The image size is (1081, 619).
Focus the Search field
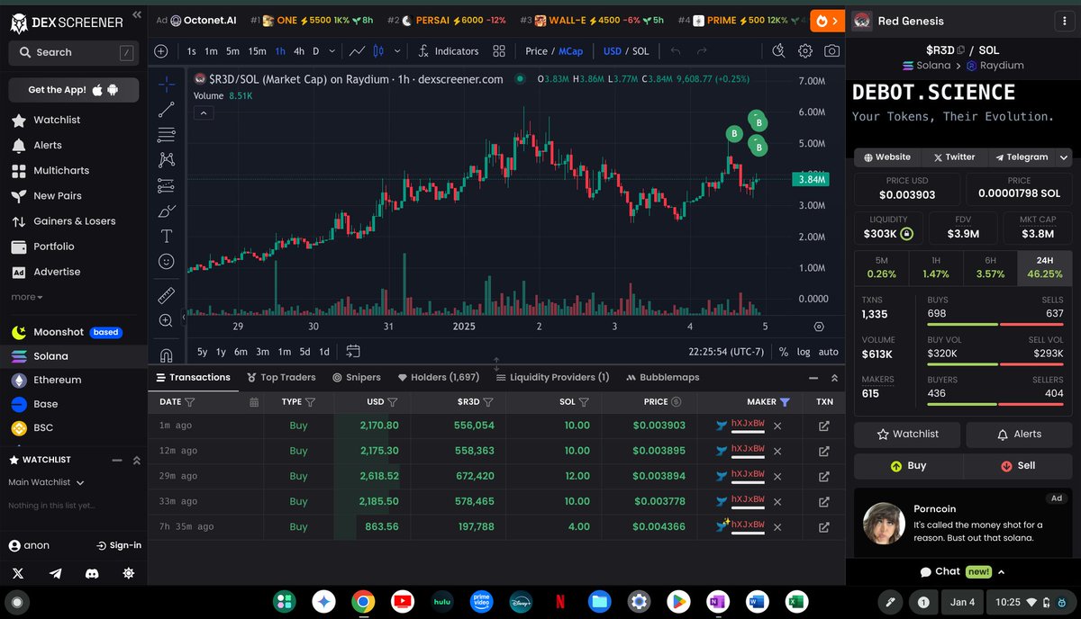click(x=74, y=53)
